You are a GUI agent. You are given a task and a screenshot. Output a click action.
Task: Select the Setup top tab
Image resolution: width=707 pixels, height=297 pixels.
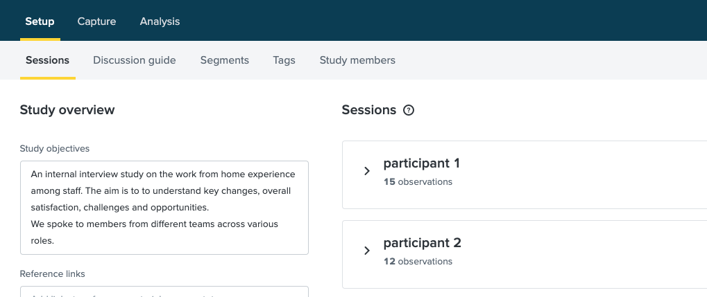tap(40, 21)
